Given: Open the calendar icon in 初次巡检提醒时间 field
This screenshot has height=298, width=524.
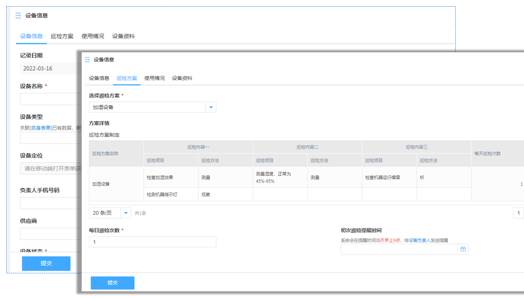Looking at the screenshot, I should pos(462,249).
